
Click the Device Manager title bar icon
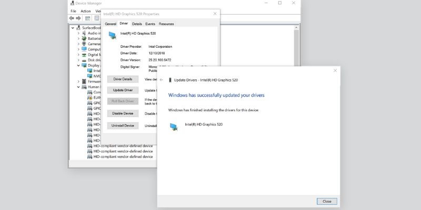point(72,3)
